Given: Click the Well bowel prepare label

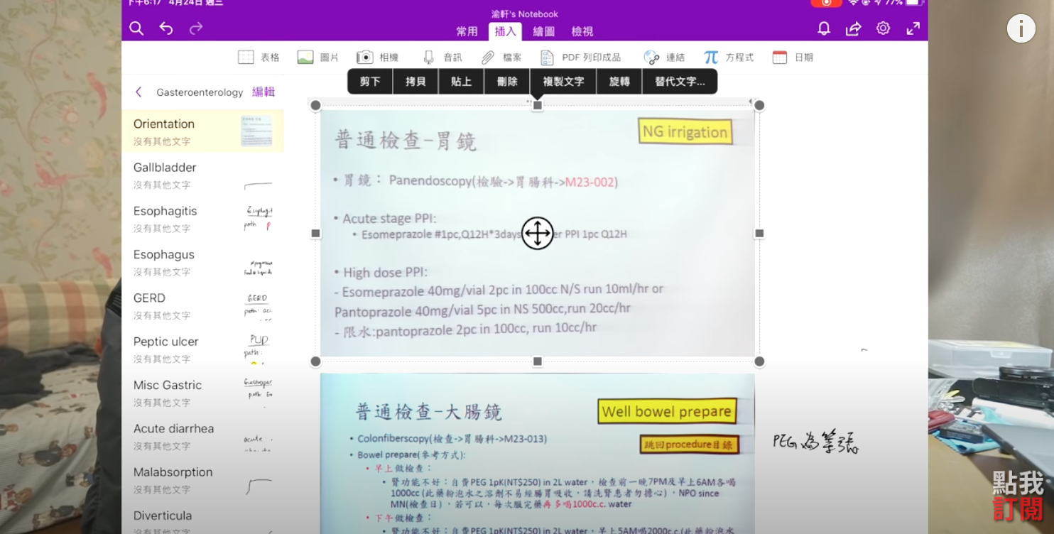Looking at the screenshot, I should click(666, 411).
